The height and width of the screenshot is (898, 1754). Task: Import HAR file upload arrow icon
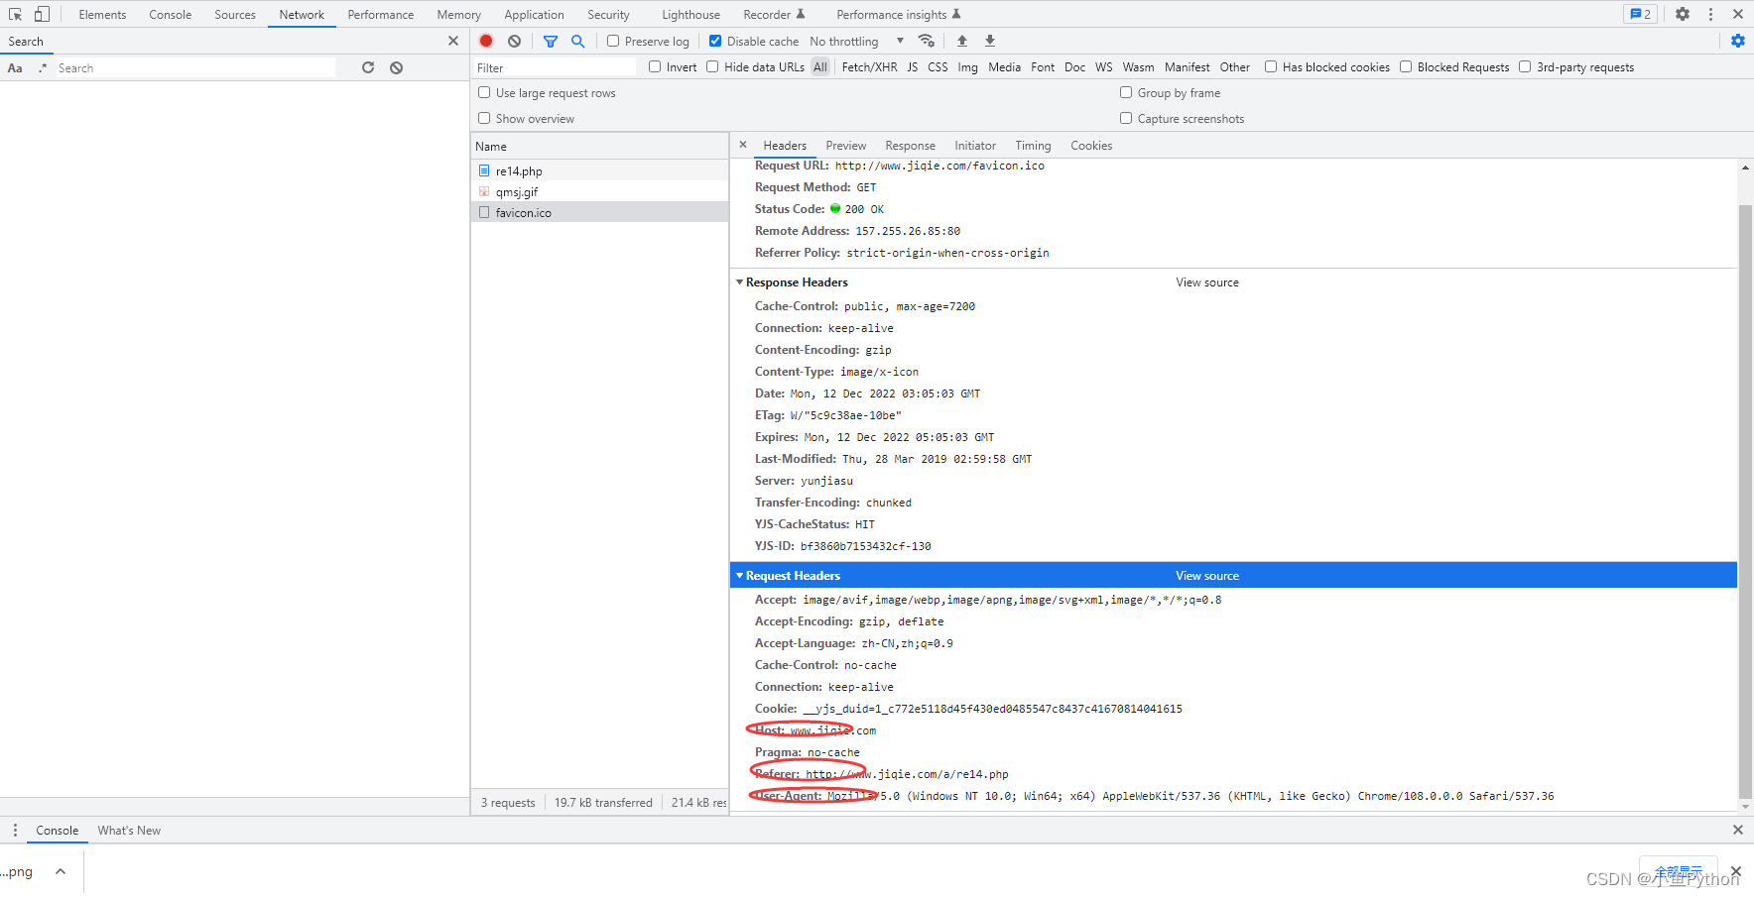click(962, 41)
